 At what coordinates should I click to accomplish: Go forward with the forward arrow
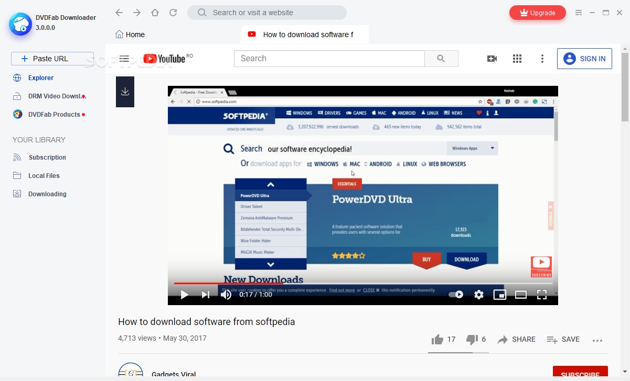(137, 13)
